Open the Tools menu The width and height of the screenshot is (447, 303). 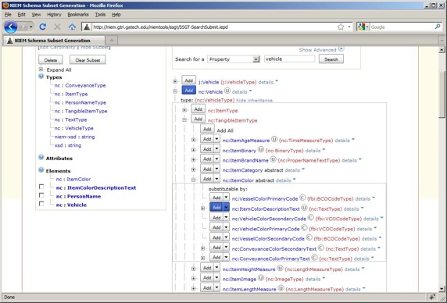click(x=100, y=15)
